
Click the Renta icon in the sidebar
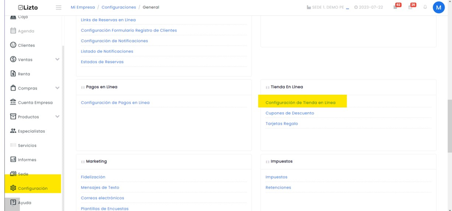pyautogui.click(x=13, y=73)
